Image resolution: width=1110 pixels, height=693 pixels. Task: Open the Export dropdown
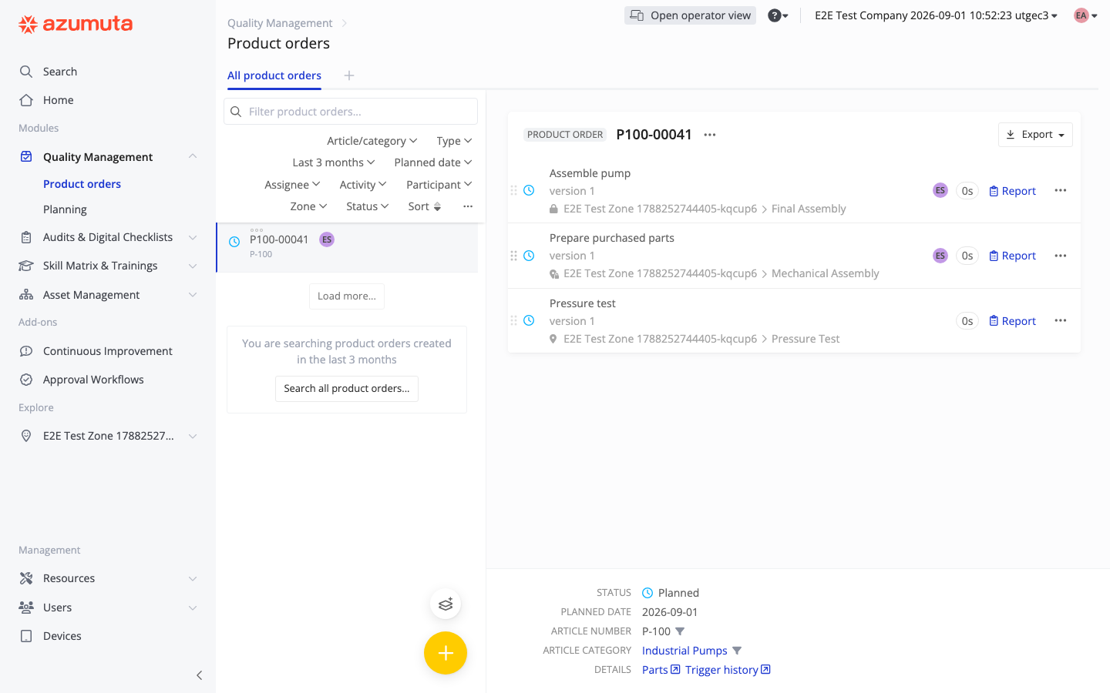coord(1035,135)
